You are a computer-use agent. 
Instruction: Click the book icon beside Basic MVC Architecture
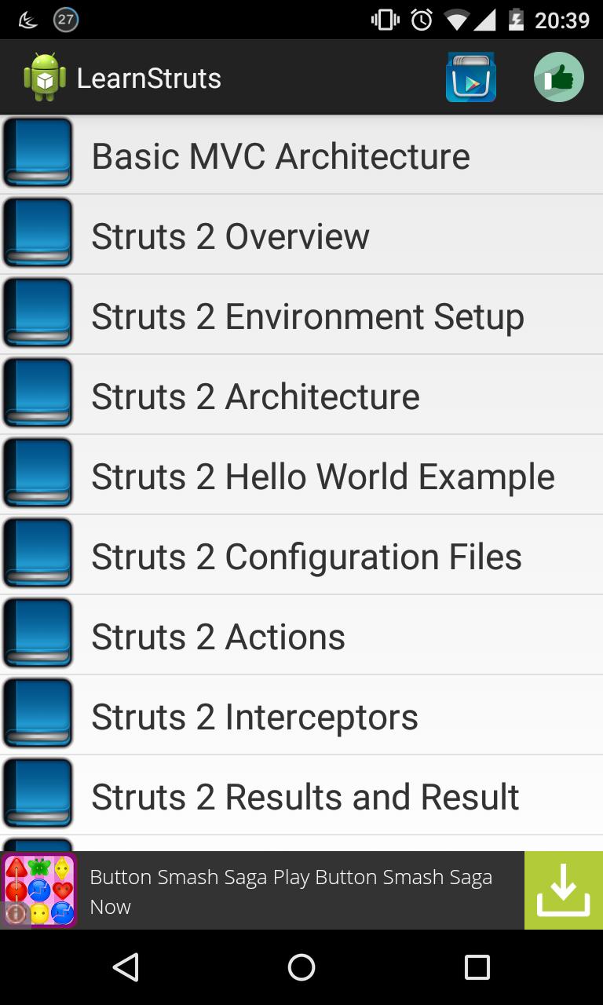38,153
